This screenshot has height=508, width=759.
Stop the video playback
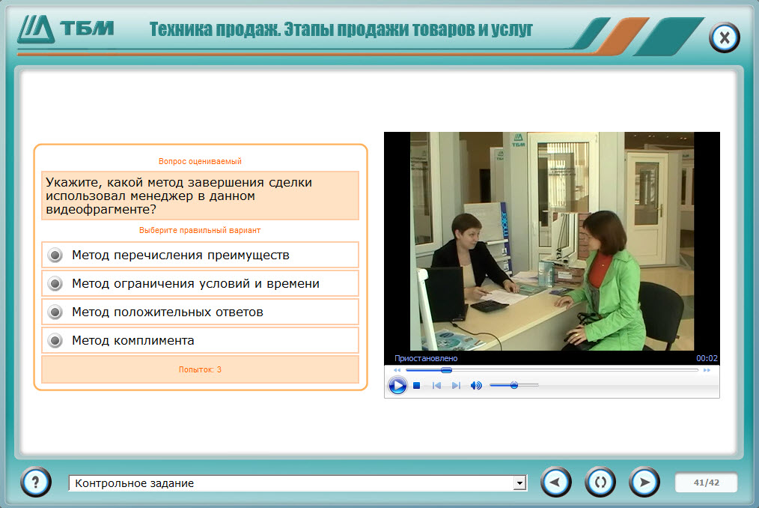point(416,386)
